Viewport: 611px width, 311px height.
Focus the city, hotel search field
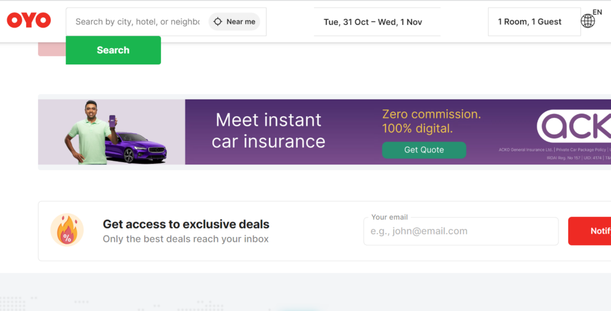138,22
